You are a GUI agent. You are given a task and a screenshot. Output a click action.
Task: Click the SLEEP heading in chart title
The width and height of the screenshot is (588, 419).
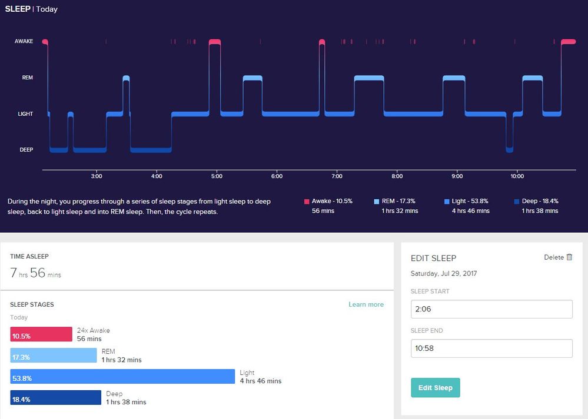coord(18,9)
